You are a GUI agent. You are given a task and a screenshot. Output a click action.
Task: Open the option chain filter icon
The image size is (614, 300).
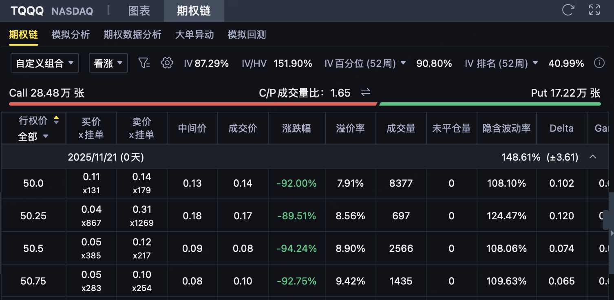click(144, 63)
